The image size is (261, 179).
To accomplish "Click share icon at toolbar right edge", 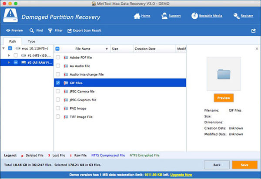I will click(253, 30).
